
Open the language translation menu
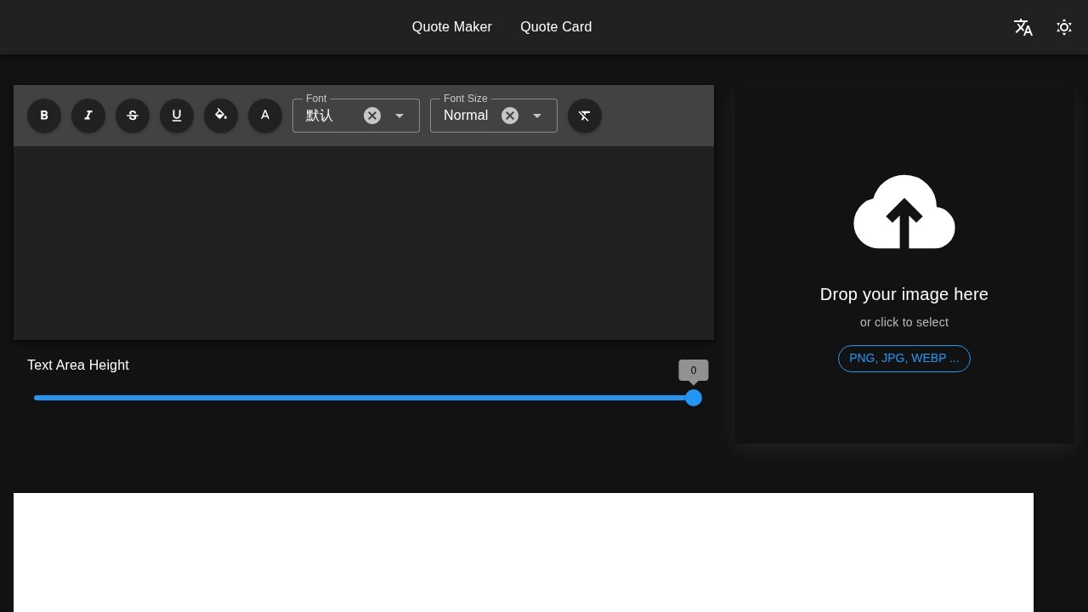(1023, 27)
